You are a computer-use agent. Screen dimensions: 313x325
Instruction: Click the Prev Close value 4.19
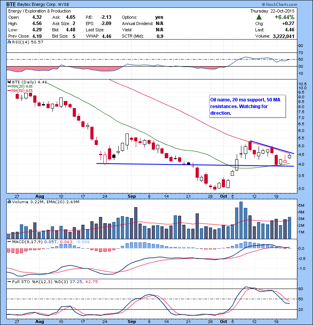tap(37, 36)
